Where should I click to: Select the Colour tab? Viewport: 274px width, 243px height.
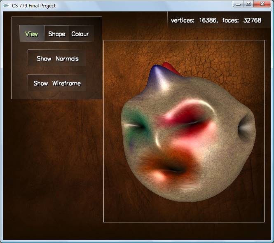80,34
